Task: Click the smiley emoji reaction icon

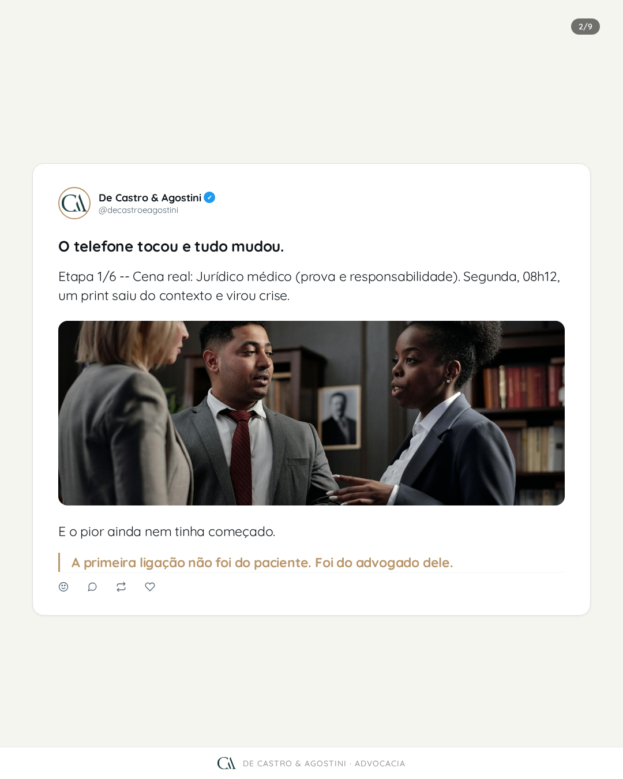Action: pos(63,587)
